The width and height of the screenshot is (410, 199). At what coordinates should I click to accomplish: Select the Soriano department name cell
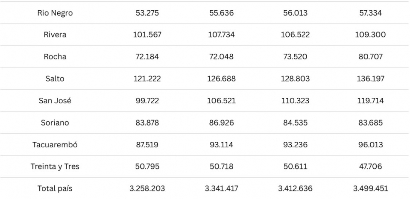click(55, 123)
